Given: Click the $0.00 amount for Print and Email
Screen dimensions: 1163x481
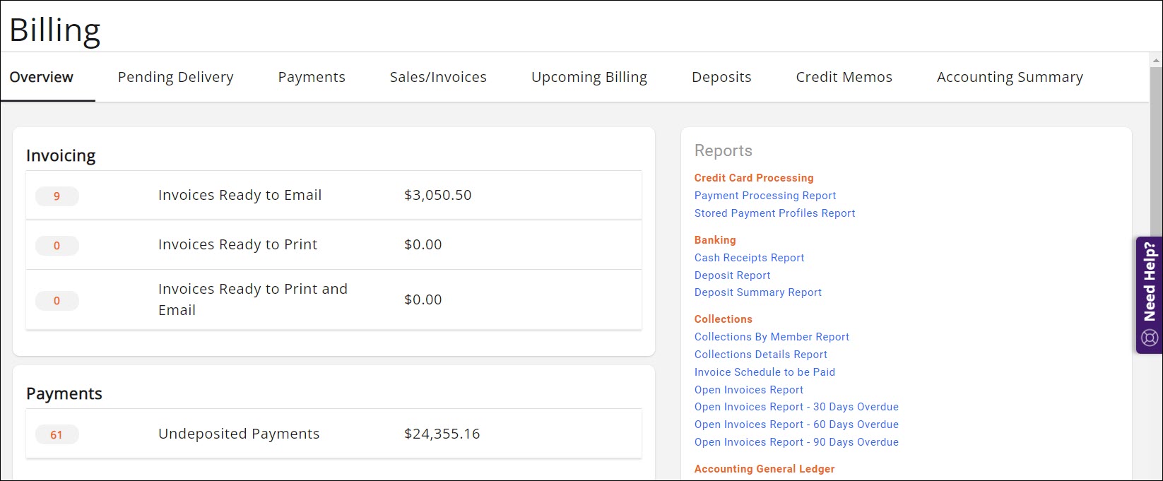Looking at the screenshot, I should [x=423, y=299].
